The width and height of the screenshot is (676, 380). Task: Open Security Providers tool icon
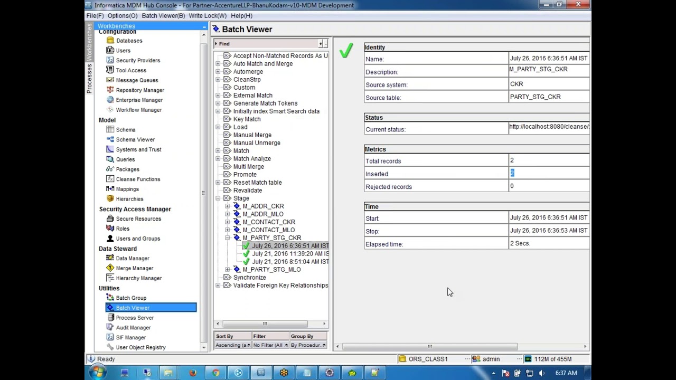[110, 60]
